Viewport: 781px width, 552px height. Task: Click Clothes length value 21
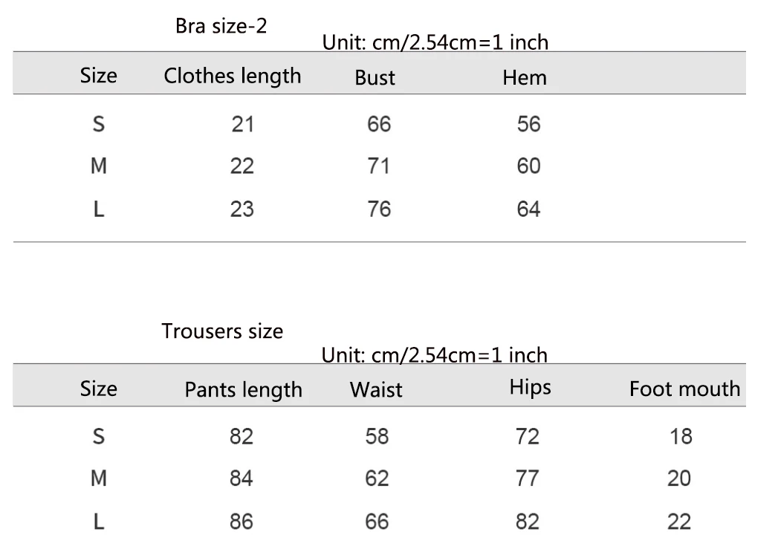coord(242,124)
